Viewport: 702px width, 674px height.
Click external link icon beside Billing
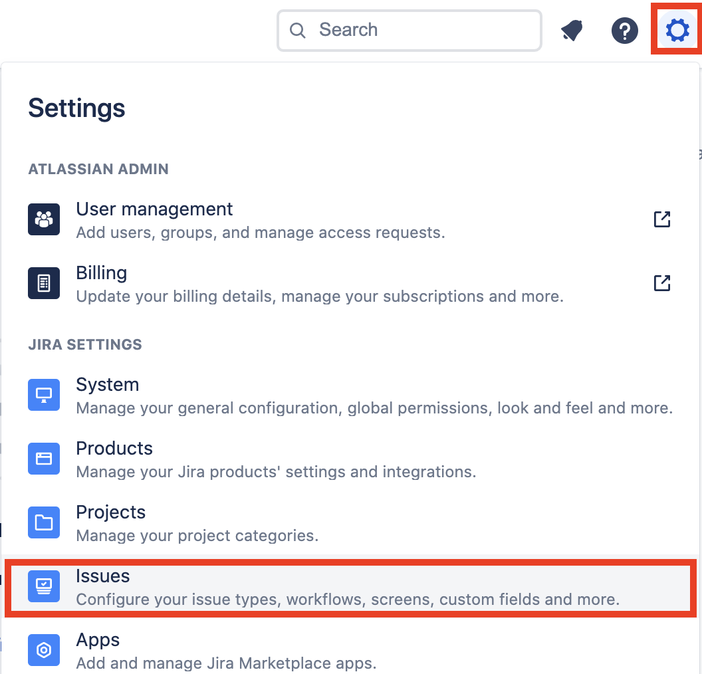pyautogui.click(x=661, y=283)
